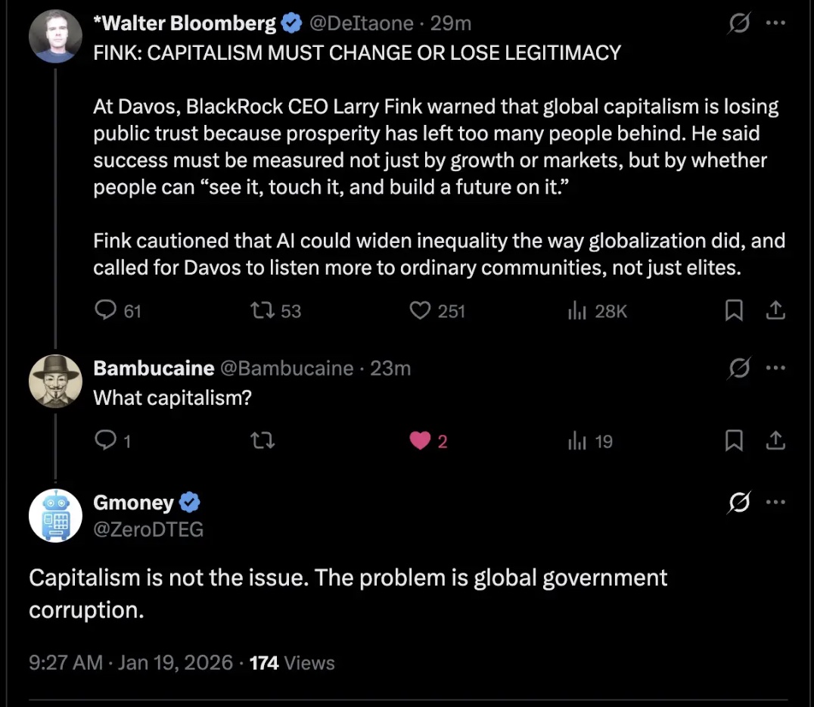This screenshot has height=707, width=814.
Task: Click Walter Bloomberg's profile picture
Action: point(55,37)
